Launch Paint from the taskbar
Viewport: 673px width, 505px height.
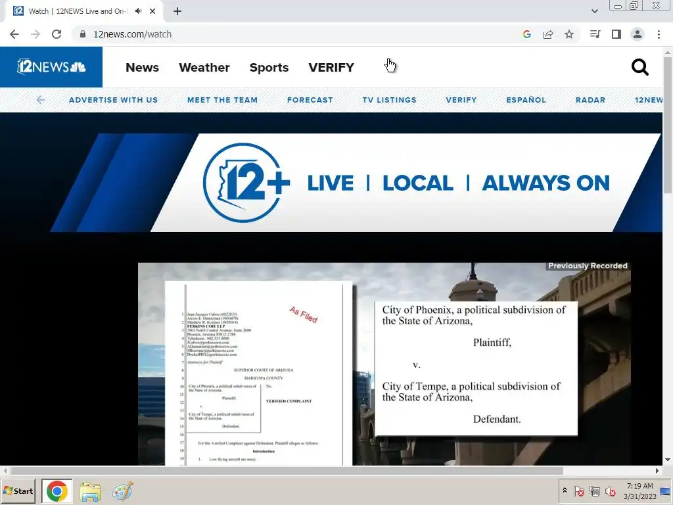point(122,492)
